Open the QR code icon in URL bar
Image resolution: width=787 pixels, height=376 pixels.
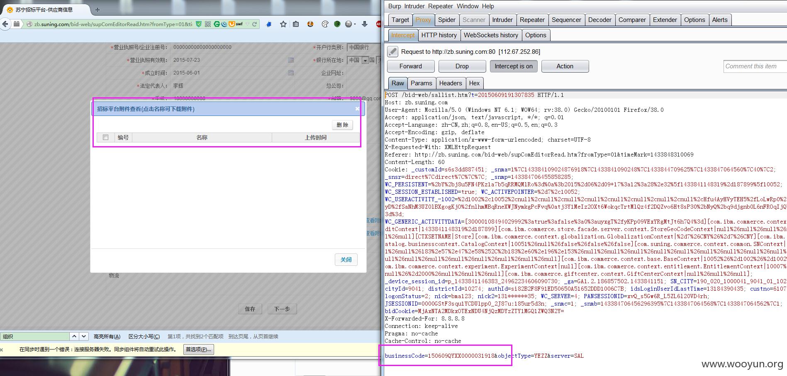point(208,24)
